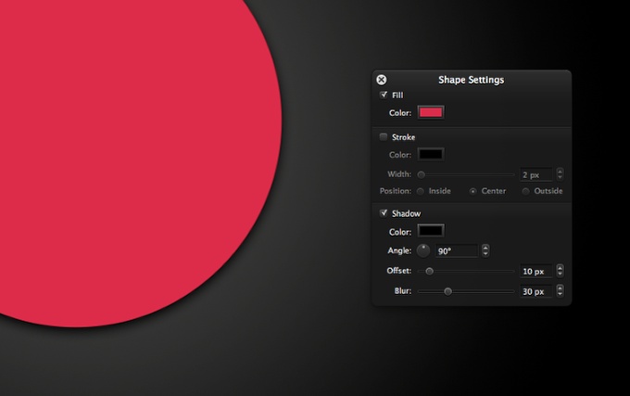Click the shadow Angle dial knob
This screenshot has width=630, height=396.
423,250
